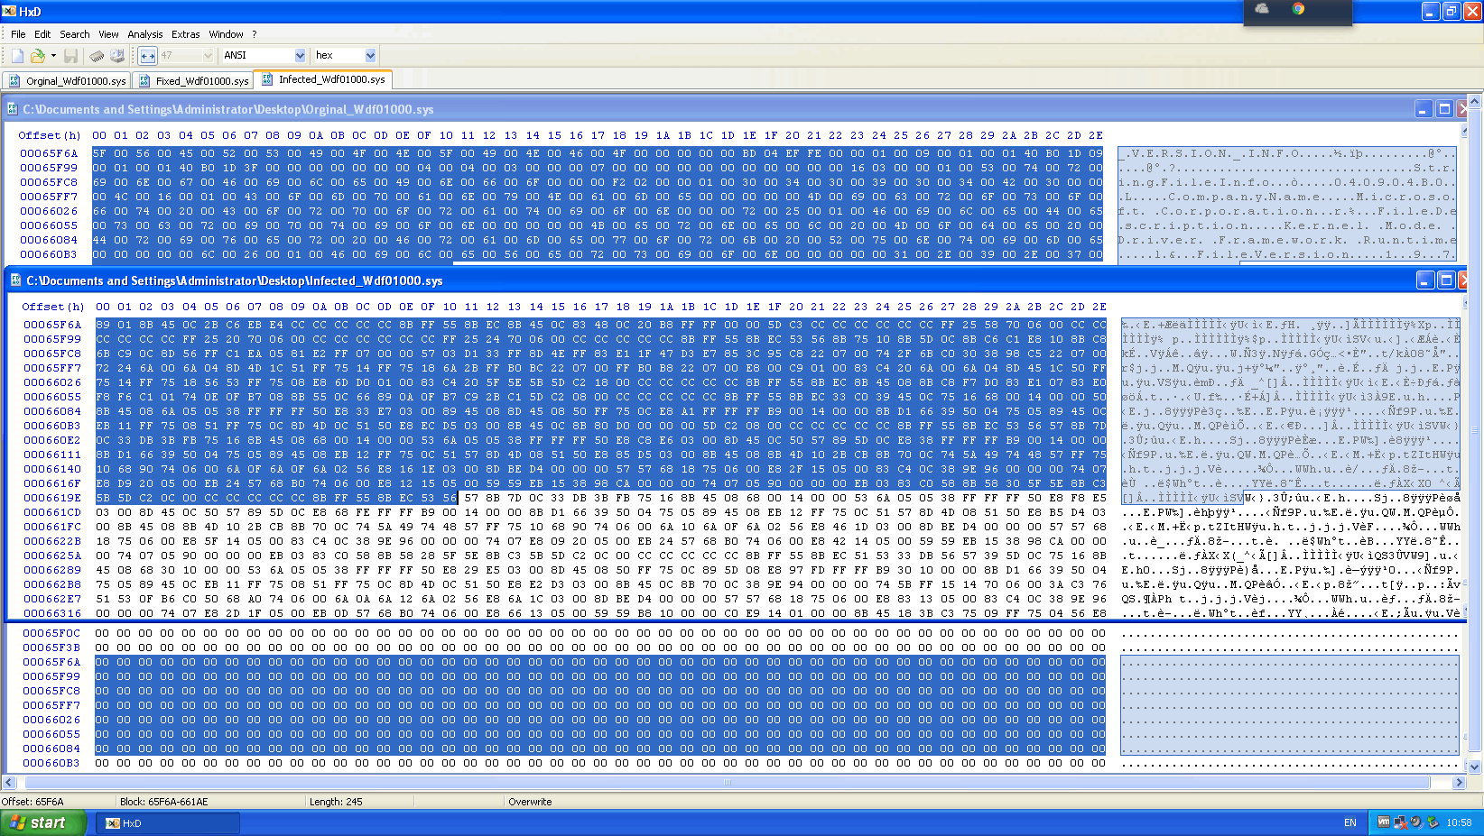Click file icon on Orginal_Wdf01000.sys tab

[14, 81]
